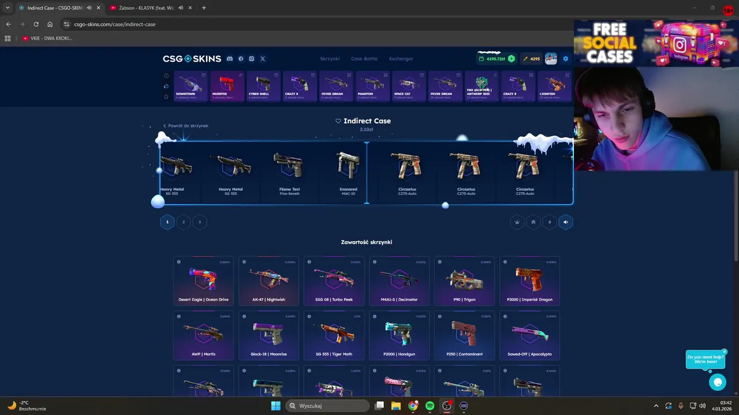Select the P250 Contaminant item card
The width and height of the screenshot is (739, 415).
click(464, 335)
